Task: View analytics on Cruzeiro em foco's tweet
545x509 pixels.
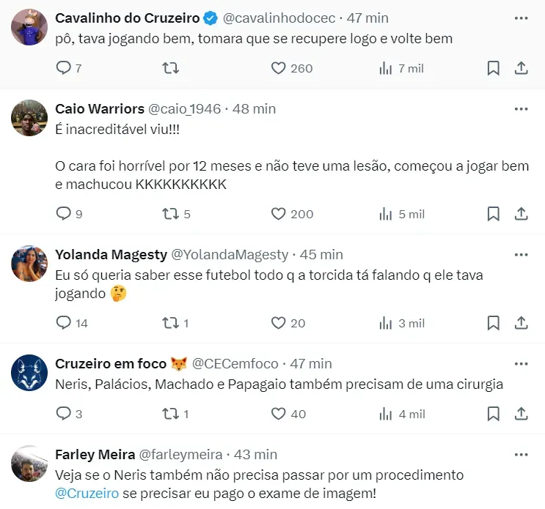Action: (x=385, y=414)
